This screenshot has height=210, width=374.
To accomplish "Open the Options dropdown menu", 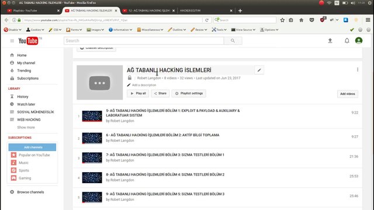I will tap(269, 30).
